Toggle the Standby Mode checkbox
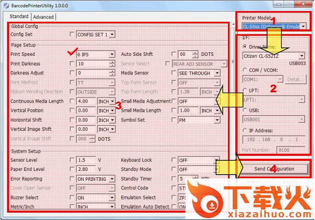Viewport: 315px width, 220px height. coord(174,169)
